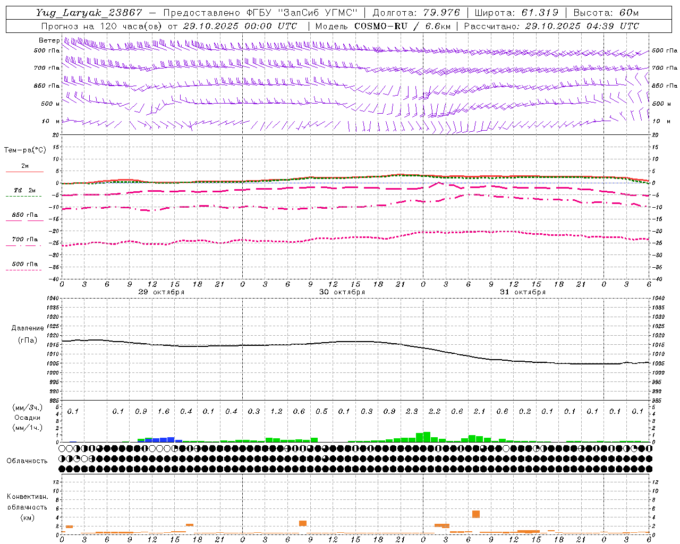Click the 1.6 three-hour precipitation value
Viewport: 680px width, 544px height.
tap(164, 411)
